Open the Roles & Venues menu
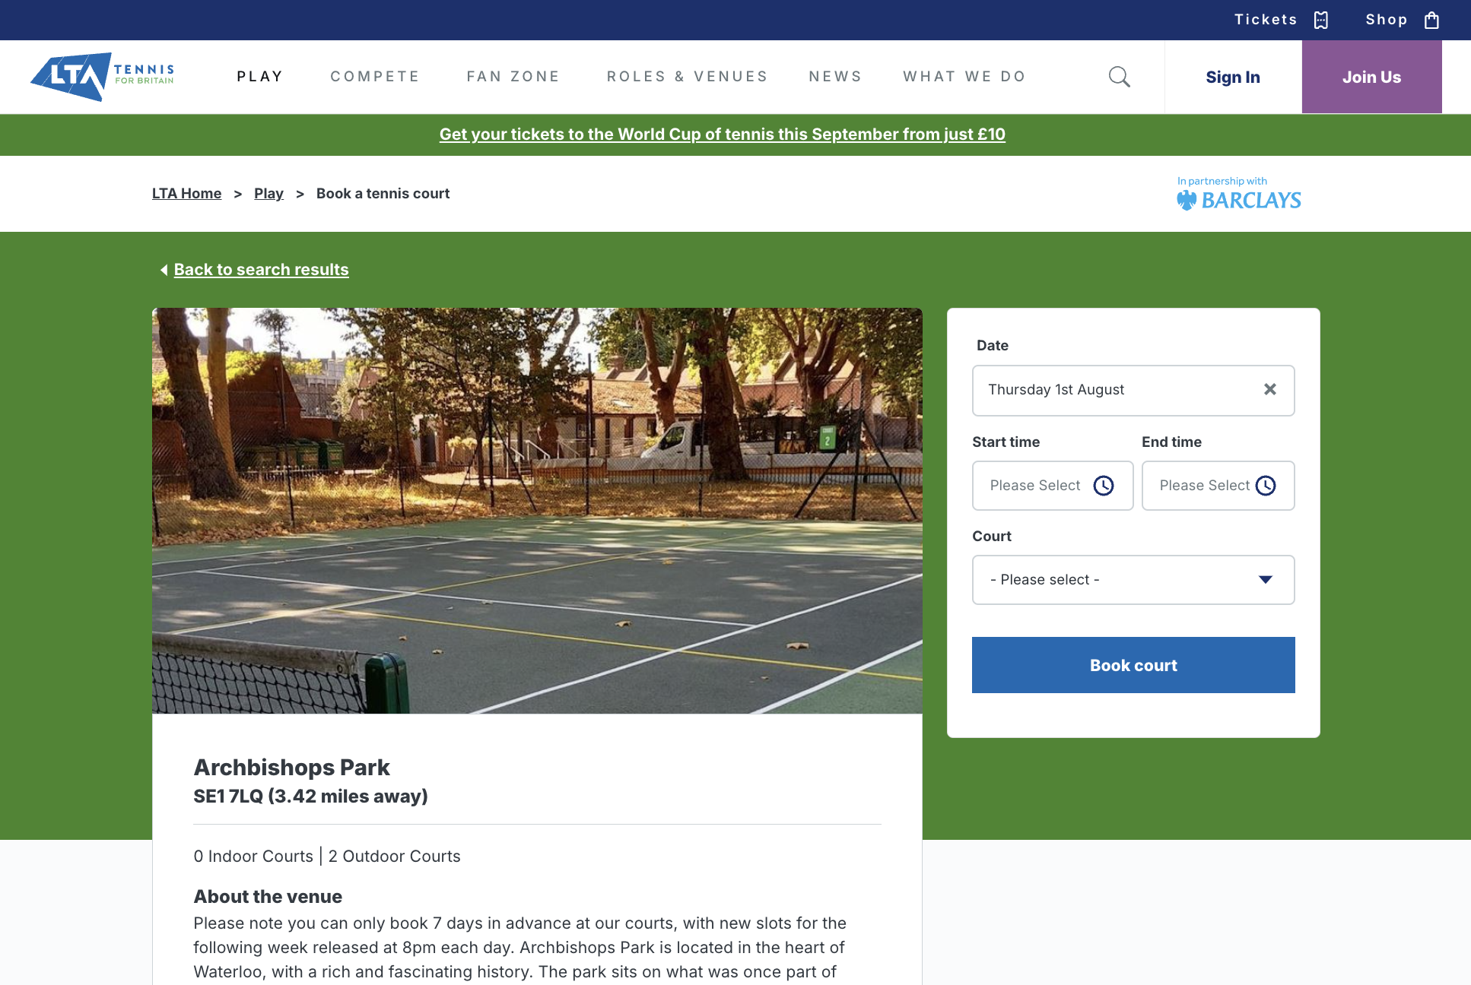This screenshot has width=1471, height=985. (688, 77)
